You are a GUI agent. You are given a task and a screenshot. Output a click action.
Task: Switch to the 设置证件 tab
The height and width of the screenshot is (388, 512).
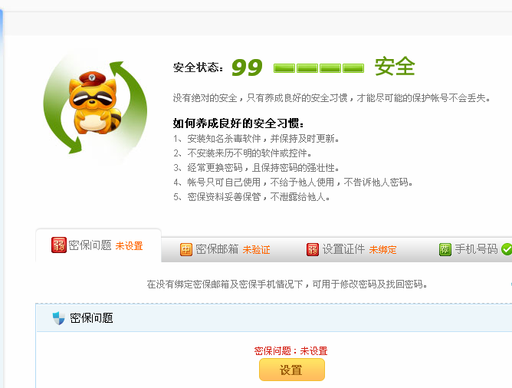[x=351, y=249]
